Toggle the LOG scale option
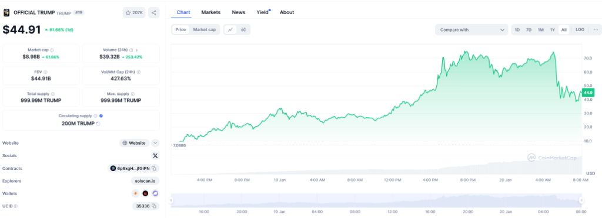The height and width of the screenshot is (218, 602). coord(580,29)
